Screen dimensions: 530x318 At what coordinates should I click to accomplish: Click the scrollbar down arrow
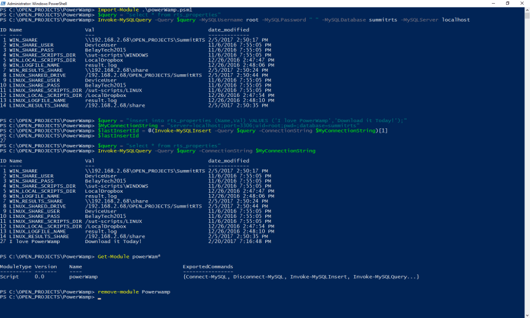click(527, 315)
